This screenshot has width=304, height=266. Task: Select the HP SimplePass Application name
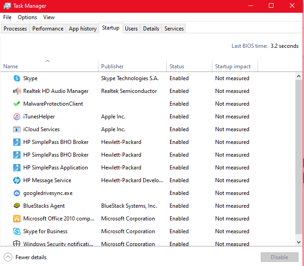point(56,168)
